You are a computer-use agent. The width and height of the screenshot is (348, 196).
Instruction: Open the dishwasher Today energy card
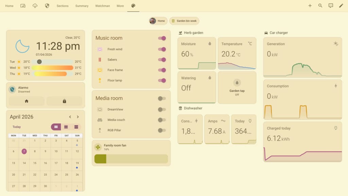tap(244, 129)
